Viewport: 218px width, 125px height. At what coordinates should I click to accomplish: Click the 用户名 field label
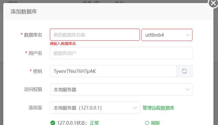coord(35,53)
